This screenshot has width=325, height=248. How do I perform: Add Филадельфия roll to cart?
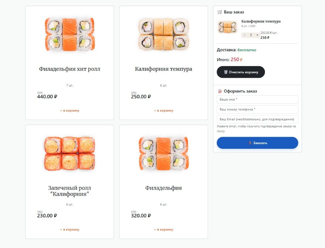164,230
